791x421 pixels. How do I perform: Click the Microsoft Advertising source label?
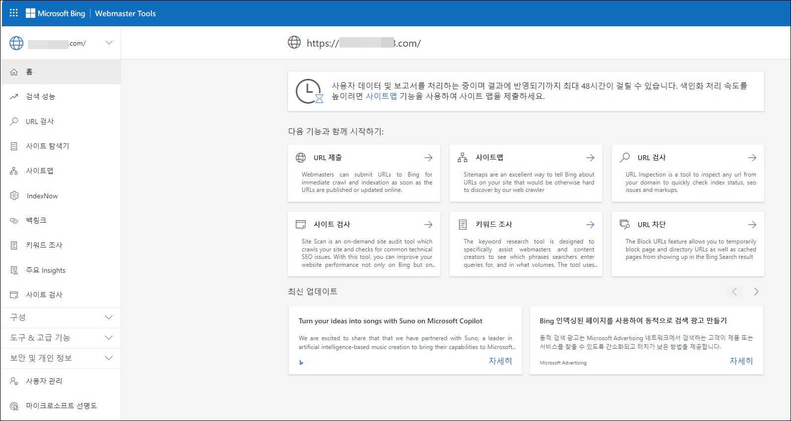coord(563,363)
